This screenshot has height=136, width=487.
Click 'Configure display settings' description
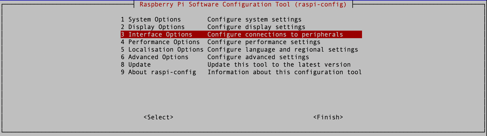point(256,27)
